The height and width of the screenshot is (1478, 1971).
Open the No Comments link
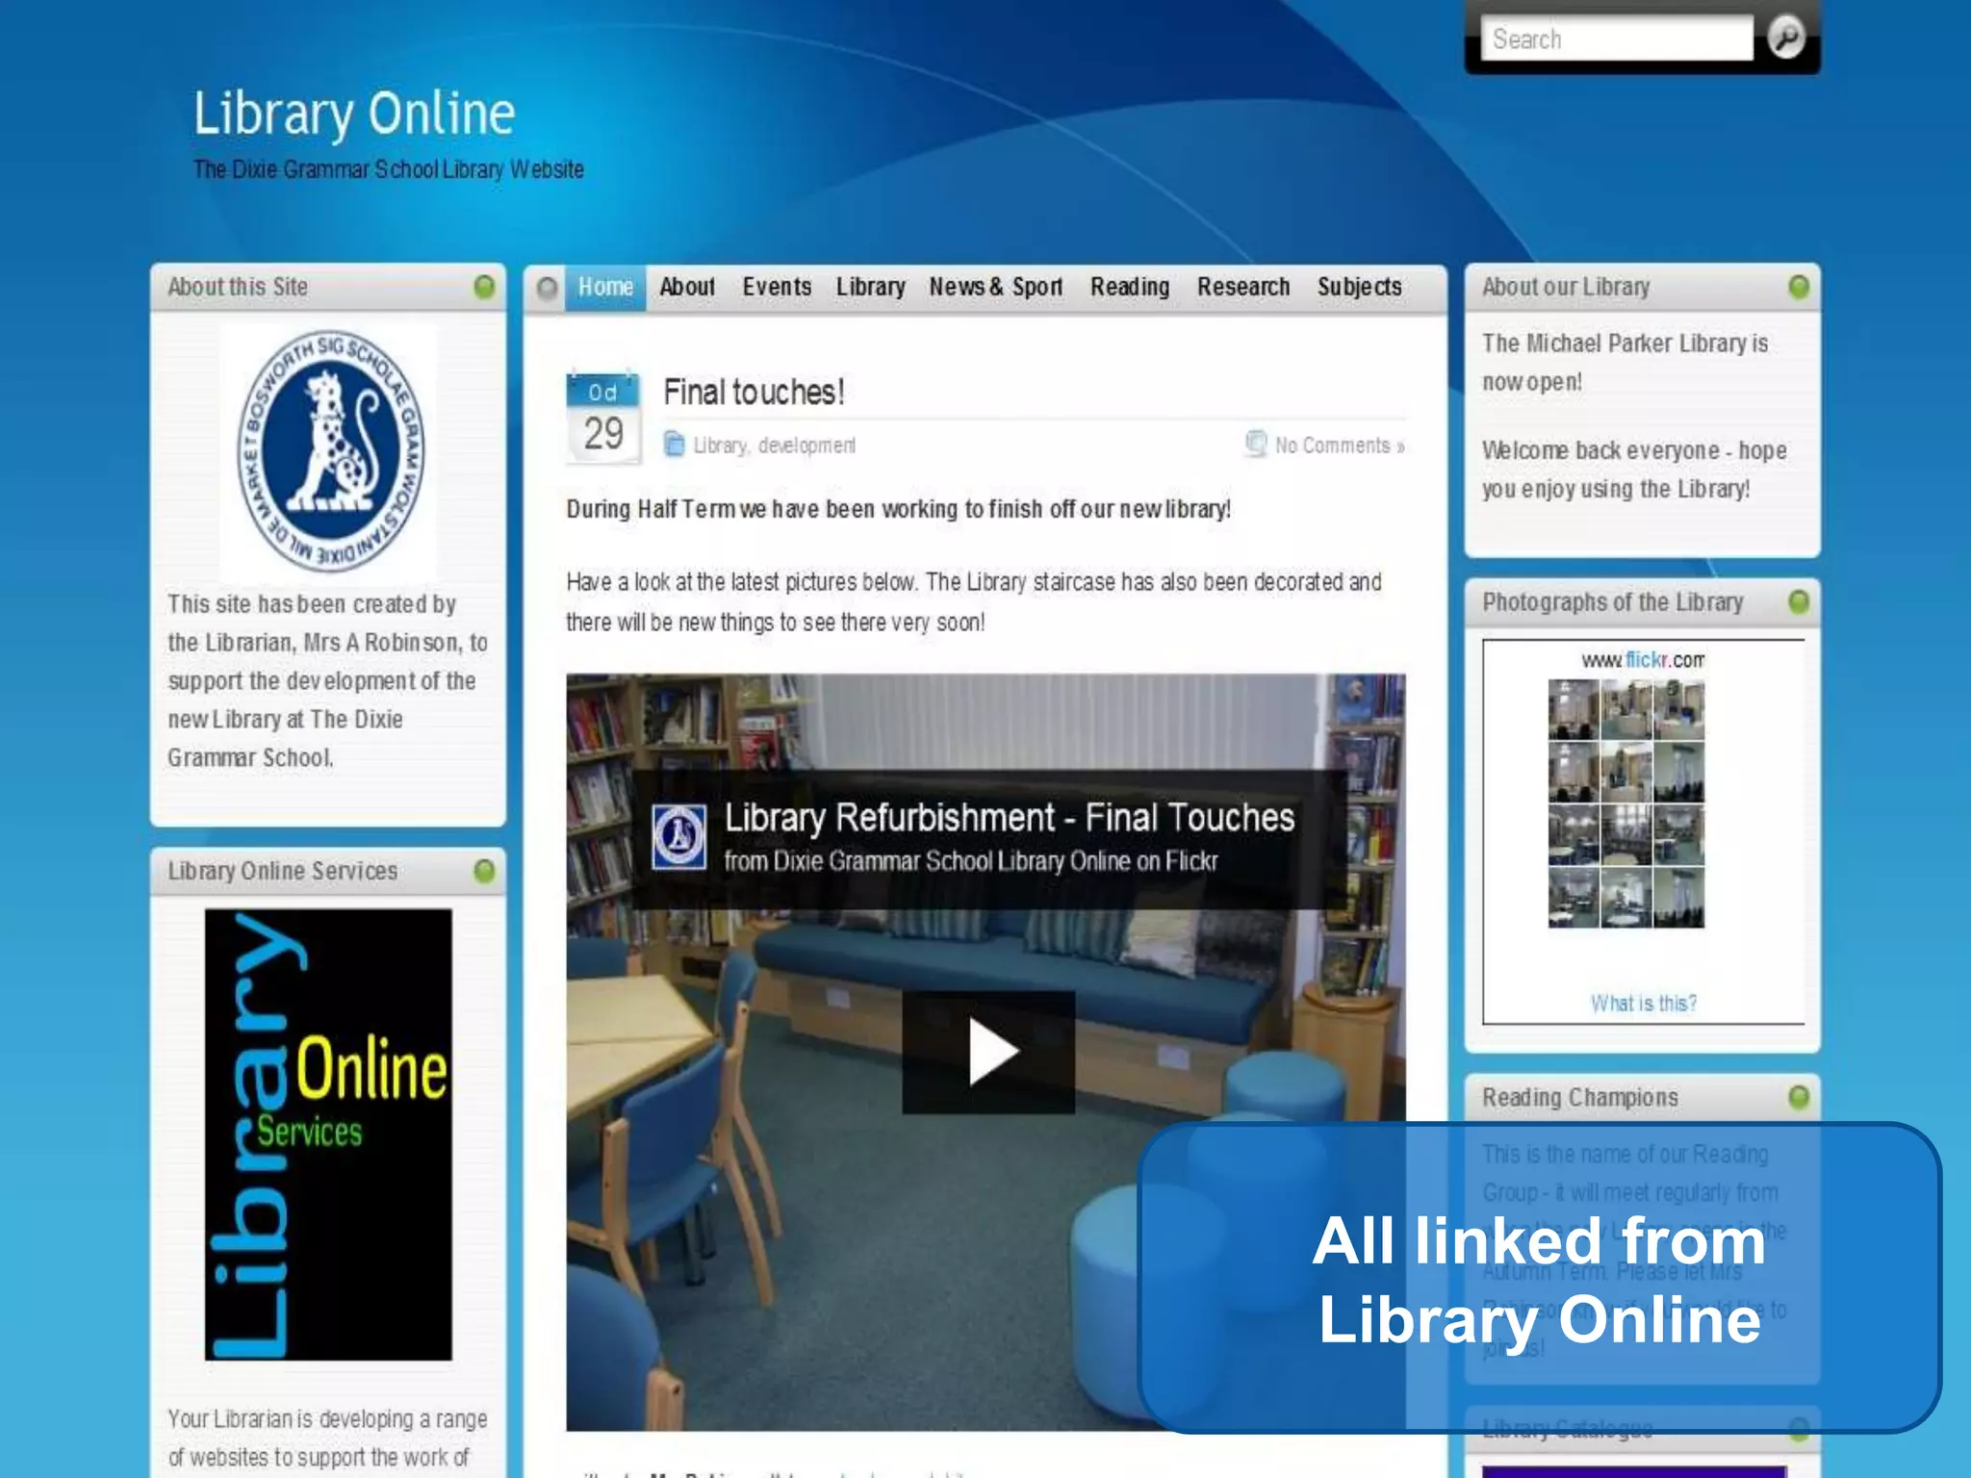(x=1340, y=446)
